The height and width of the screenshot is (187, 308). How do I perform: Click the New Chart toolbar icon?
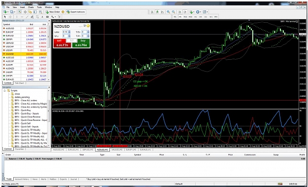tap(5, 12)
